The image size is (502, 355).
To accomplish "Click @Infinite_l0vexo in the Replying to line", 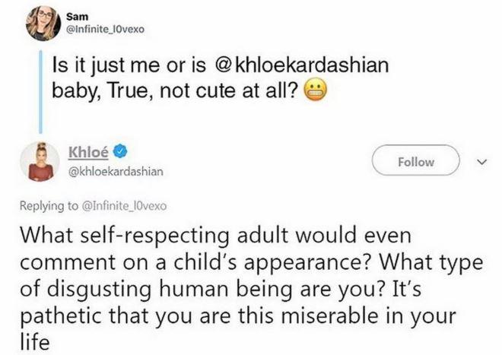I will [119, 205].
